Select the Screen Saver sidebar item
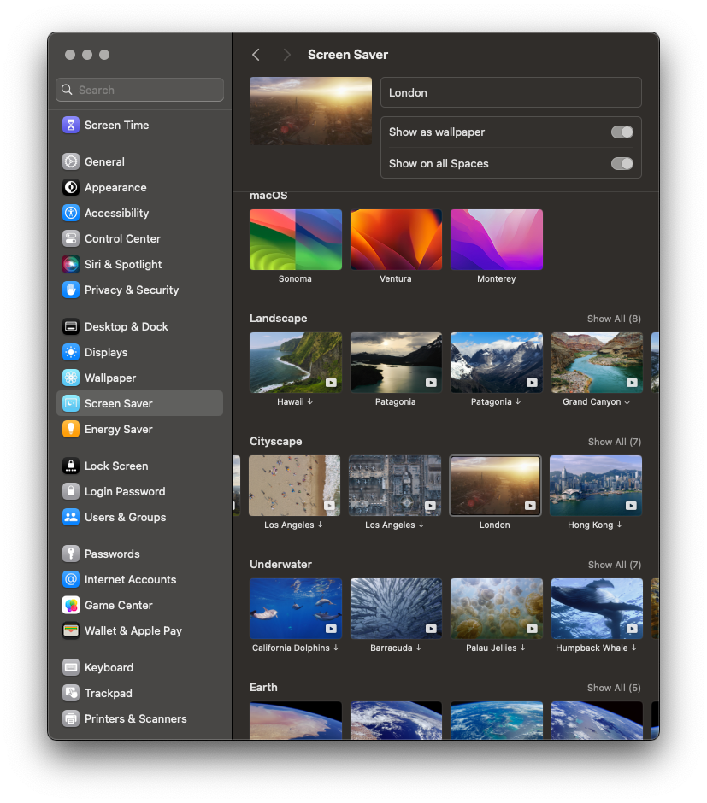 point(140,403)
